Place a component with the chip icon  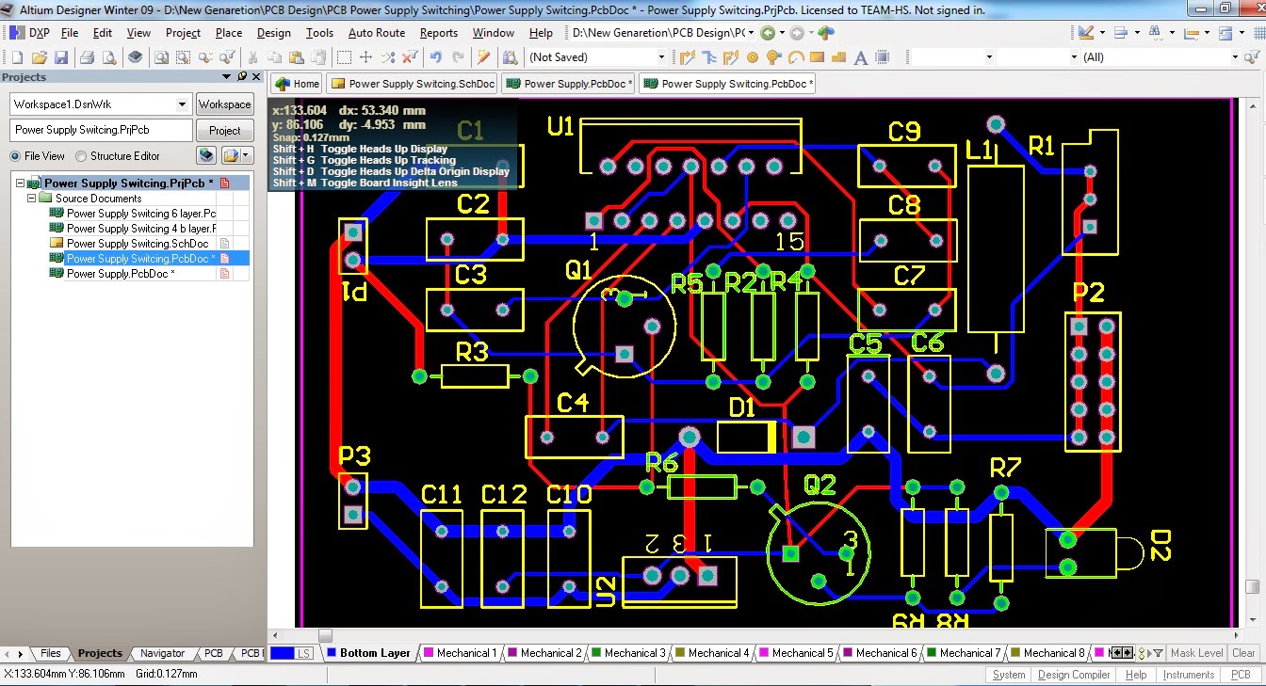coord(883,57)
